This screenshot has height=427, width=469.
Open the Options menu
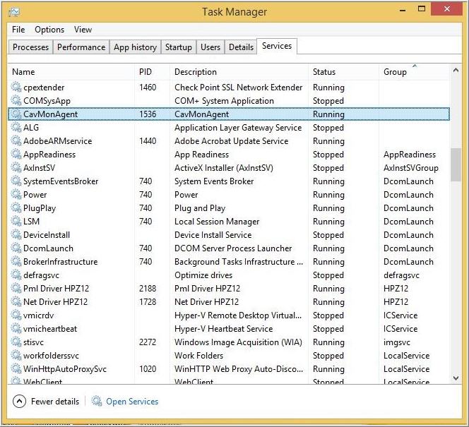(x=49, y=30)
